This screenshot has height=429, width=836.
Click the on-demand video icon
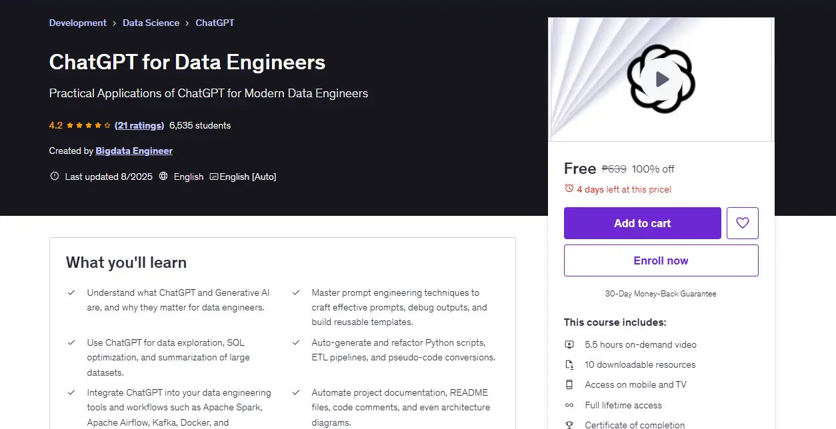point(569,344)
